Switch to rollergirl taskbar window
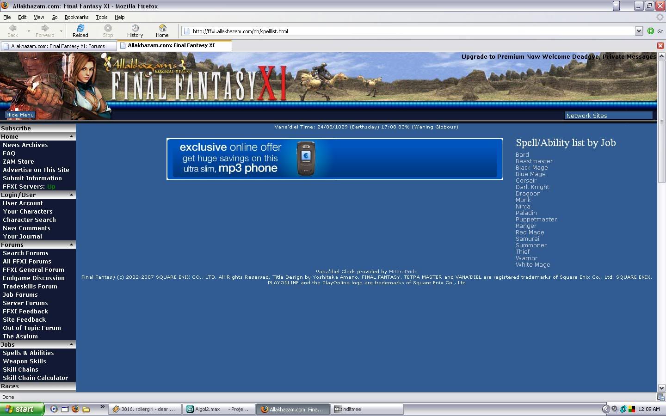 point(145,409)
